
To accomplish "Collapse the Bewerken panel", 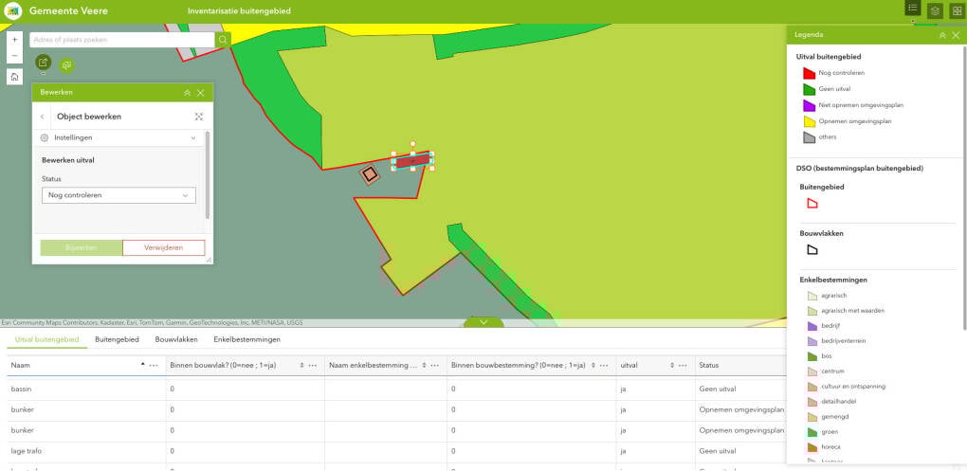I will pyautogui.click(x=187, y=93).
